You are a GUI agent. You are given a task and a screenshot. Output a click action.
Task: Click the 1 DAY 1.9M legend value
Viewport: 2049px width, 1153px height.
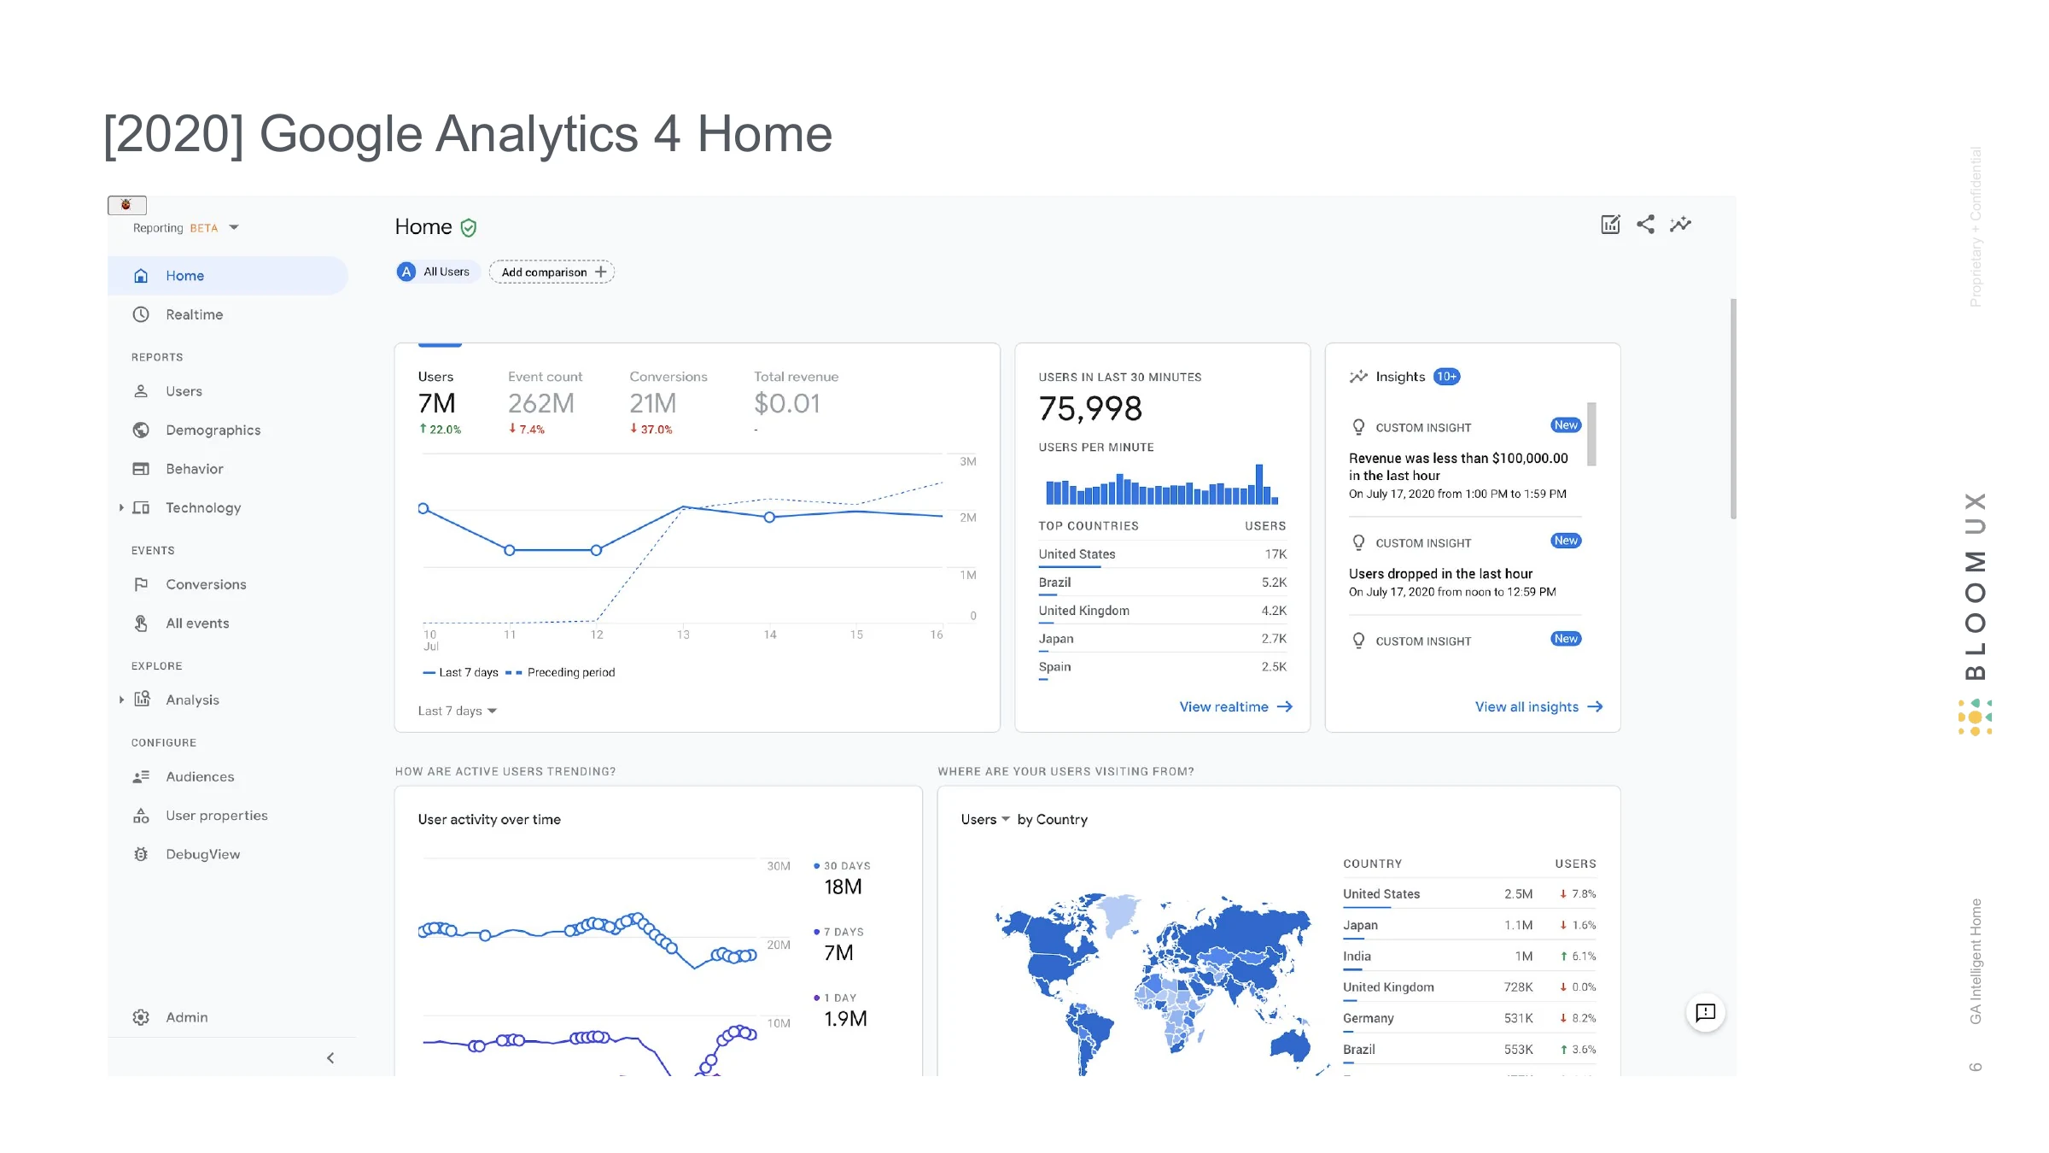coord(842,1010)
